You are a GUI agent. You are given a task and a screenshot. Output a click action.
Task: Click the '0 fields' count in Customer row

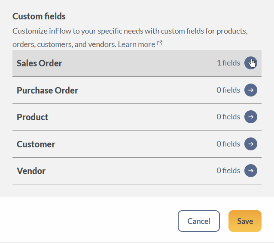pos(228,144)
